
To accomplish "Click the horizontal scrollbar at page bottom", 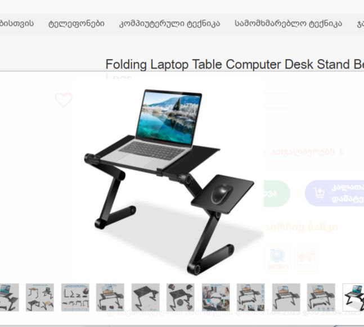I will [x=182, y=326].
